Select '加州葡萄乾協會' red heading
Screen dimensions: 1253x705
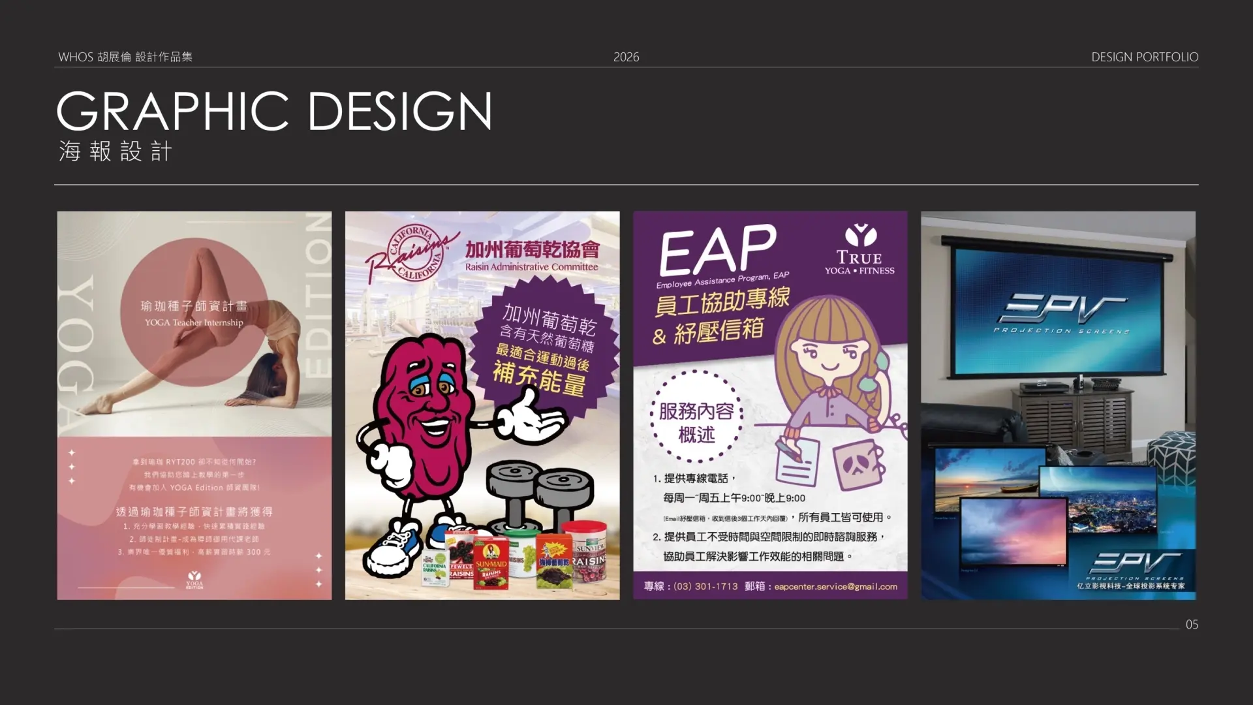[532, 249]
